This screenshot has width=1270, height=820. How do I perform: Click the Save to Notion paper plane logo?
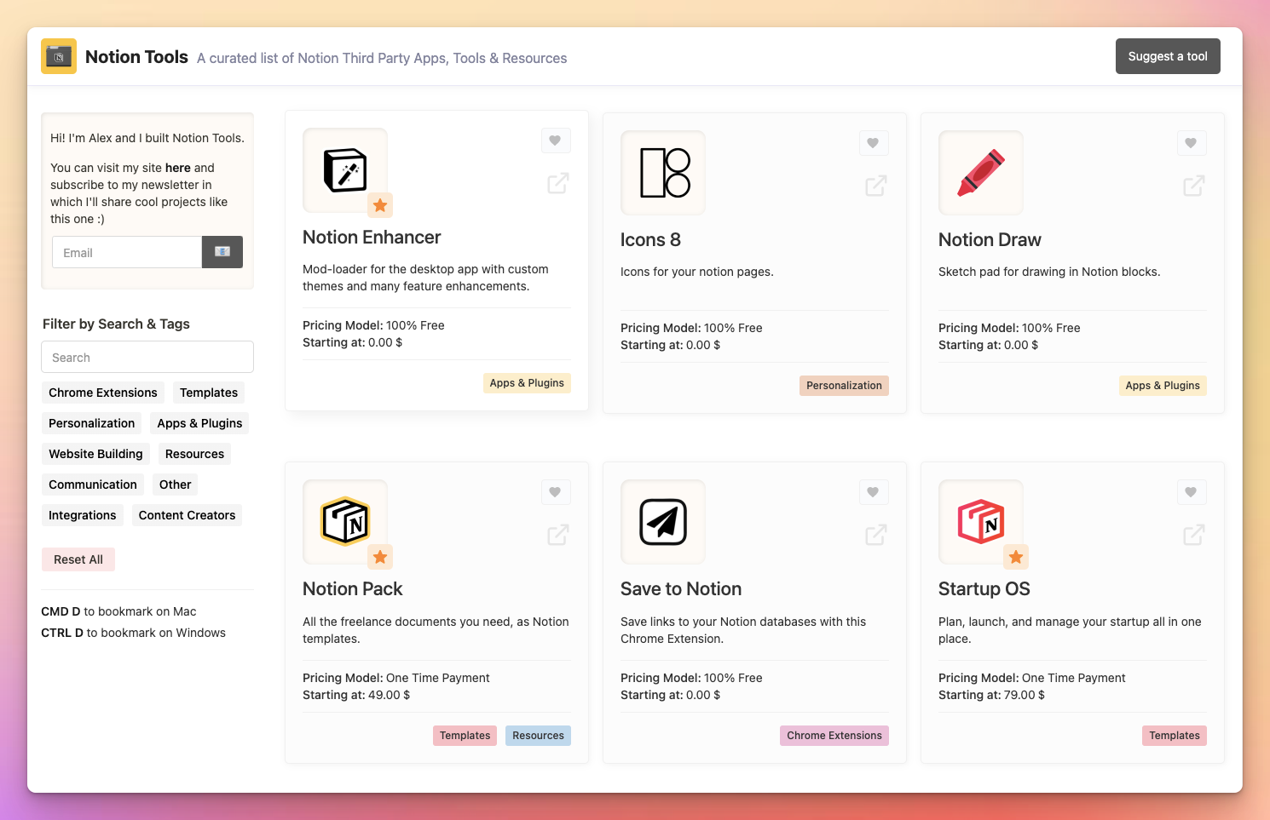tap(662, 522)
